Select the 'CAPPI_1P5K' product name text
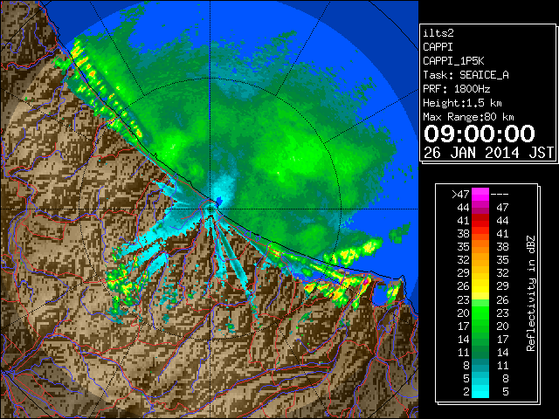This screenshot has height=419, width=559. [x=453, y=61]
